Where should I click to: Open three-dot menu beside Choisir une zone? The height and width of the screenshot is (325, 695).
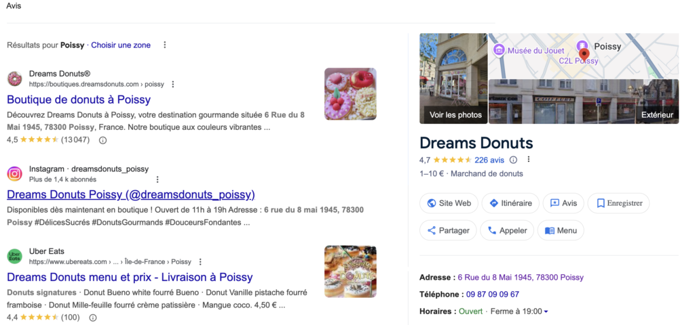coord(164,45)
